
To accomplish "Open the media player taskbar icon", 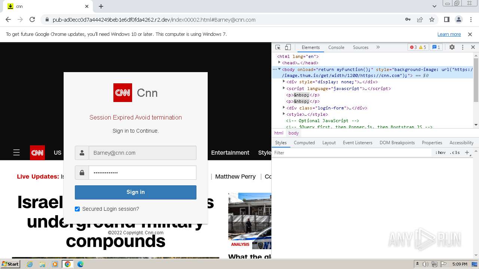I will coord(55,264).
